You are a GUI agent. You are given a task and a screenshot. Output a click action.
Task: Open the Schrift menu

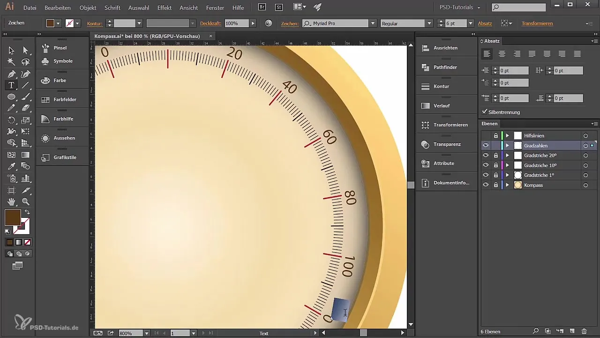112,8
